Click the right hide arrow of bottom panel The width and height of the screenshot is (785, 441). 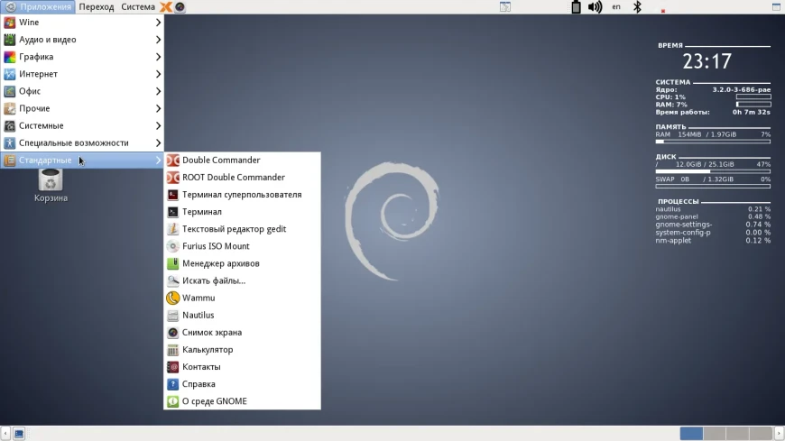(779, 434)
